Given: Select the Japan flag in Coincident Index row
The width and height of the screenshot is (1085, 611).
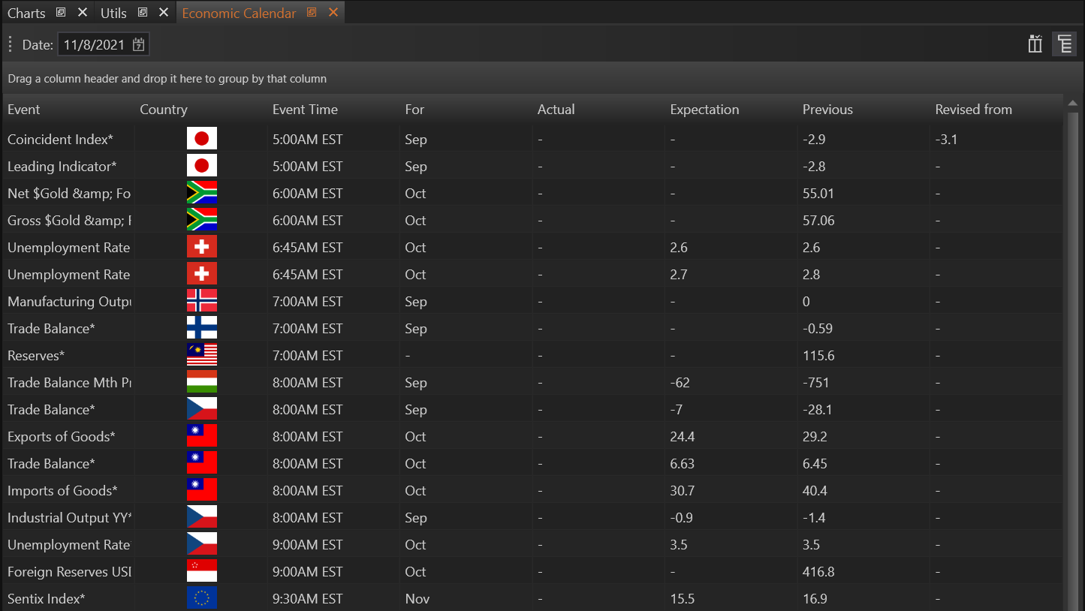Looking at the screenshot, I should [x=201, y=139].
